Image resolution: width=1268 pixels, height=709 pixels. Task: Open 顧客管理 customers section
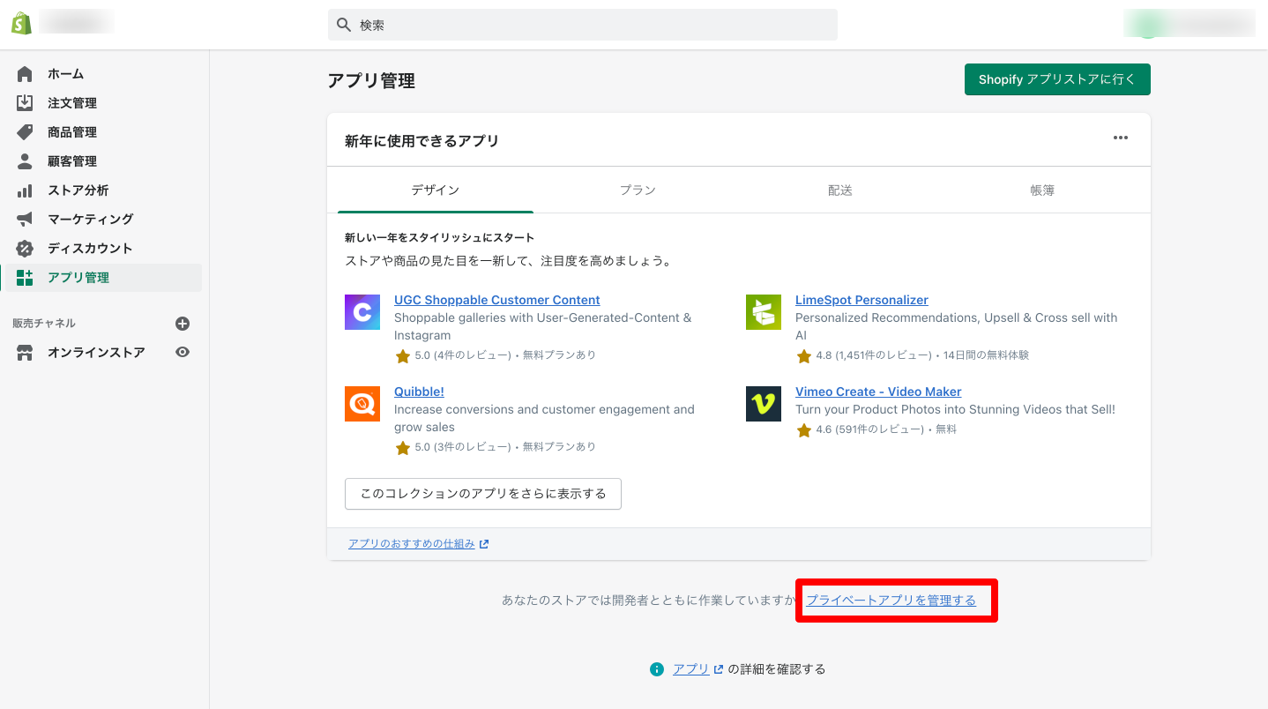click(71, 161)
